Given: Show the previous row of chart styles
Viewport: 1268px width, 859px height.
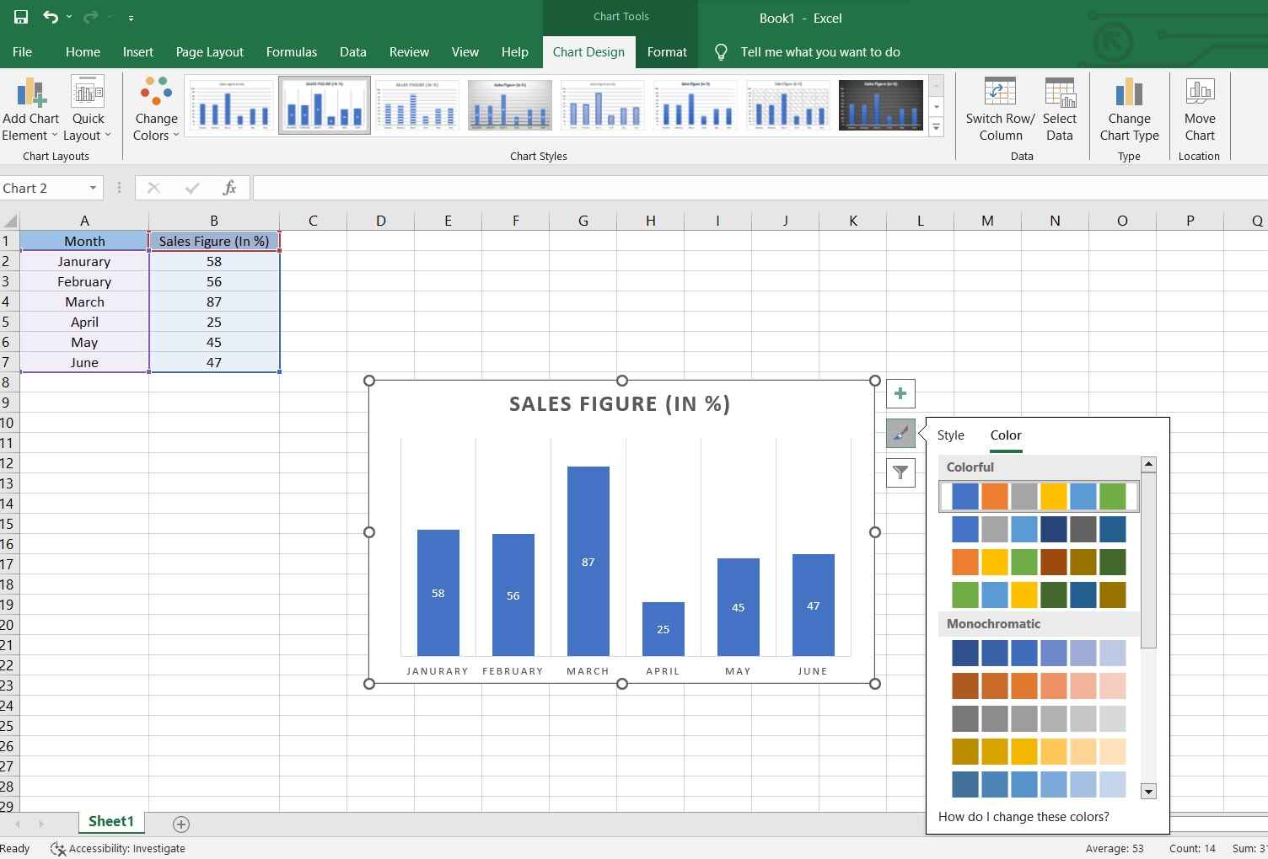Looking at the screenshot, I should point(936,86).
